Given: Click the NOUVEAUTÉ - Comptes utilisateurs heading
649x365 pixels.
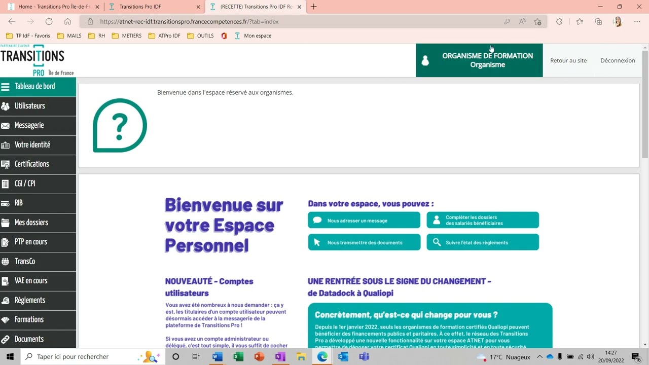Looking at the screenshot, I should pyautogui.click(x=209, y=287).
